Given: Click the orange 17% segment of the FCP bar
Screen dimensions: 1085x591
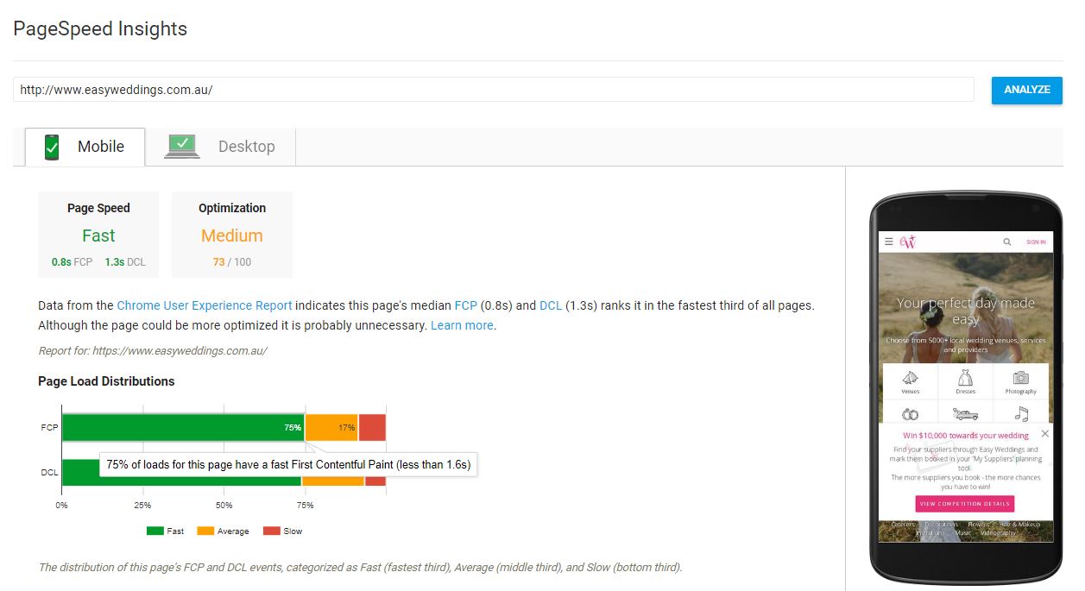Looking at the screenshot, I should pyautogui.click(x=331, y=427).
